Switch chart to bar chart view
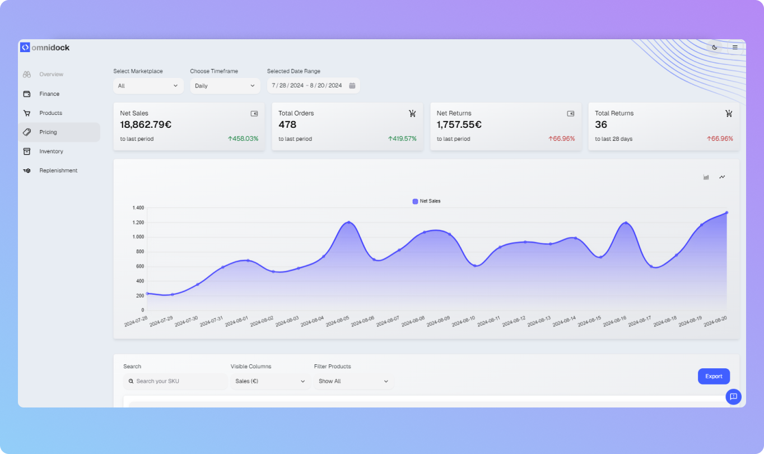The image size is (764, 454). [706, 177]
